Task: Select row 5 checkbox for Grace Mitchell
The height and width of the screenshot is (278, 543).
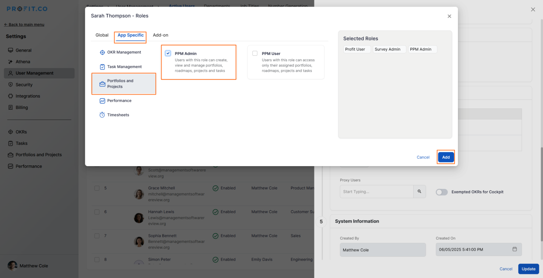Action: coord(97,188)
